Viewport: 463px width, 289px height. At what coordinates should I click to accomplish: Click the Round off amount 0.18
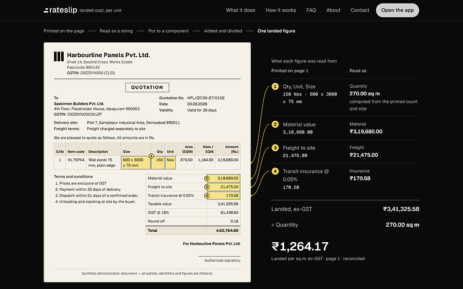[x=234, y=221]
